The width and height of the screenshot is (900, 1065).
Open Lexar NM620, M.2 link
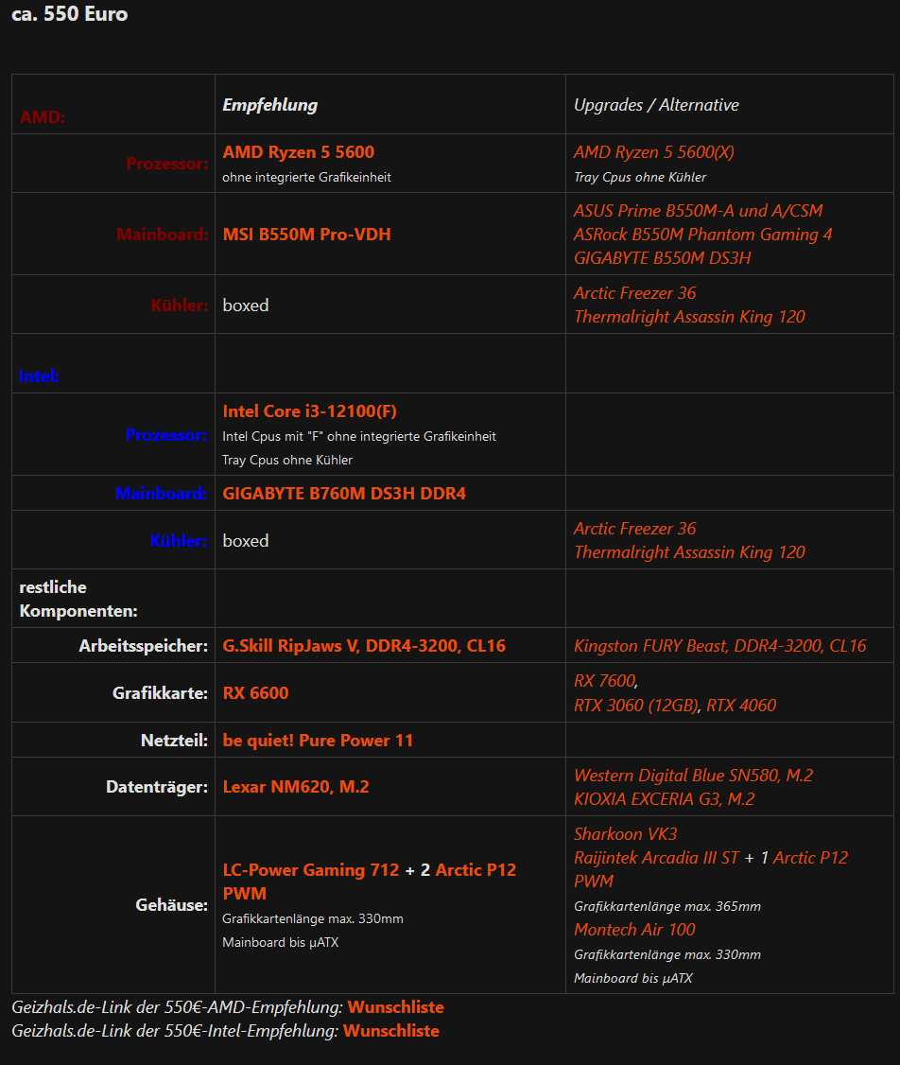(296, 787)
